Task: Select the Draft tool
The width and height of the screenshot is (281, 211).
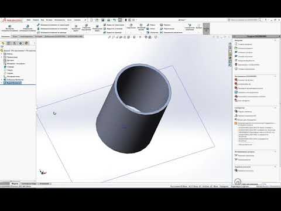Action: click(x=150, y=29)
